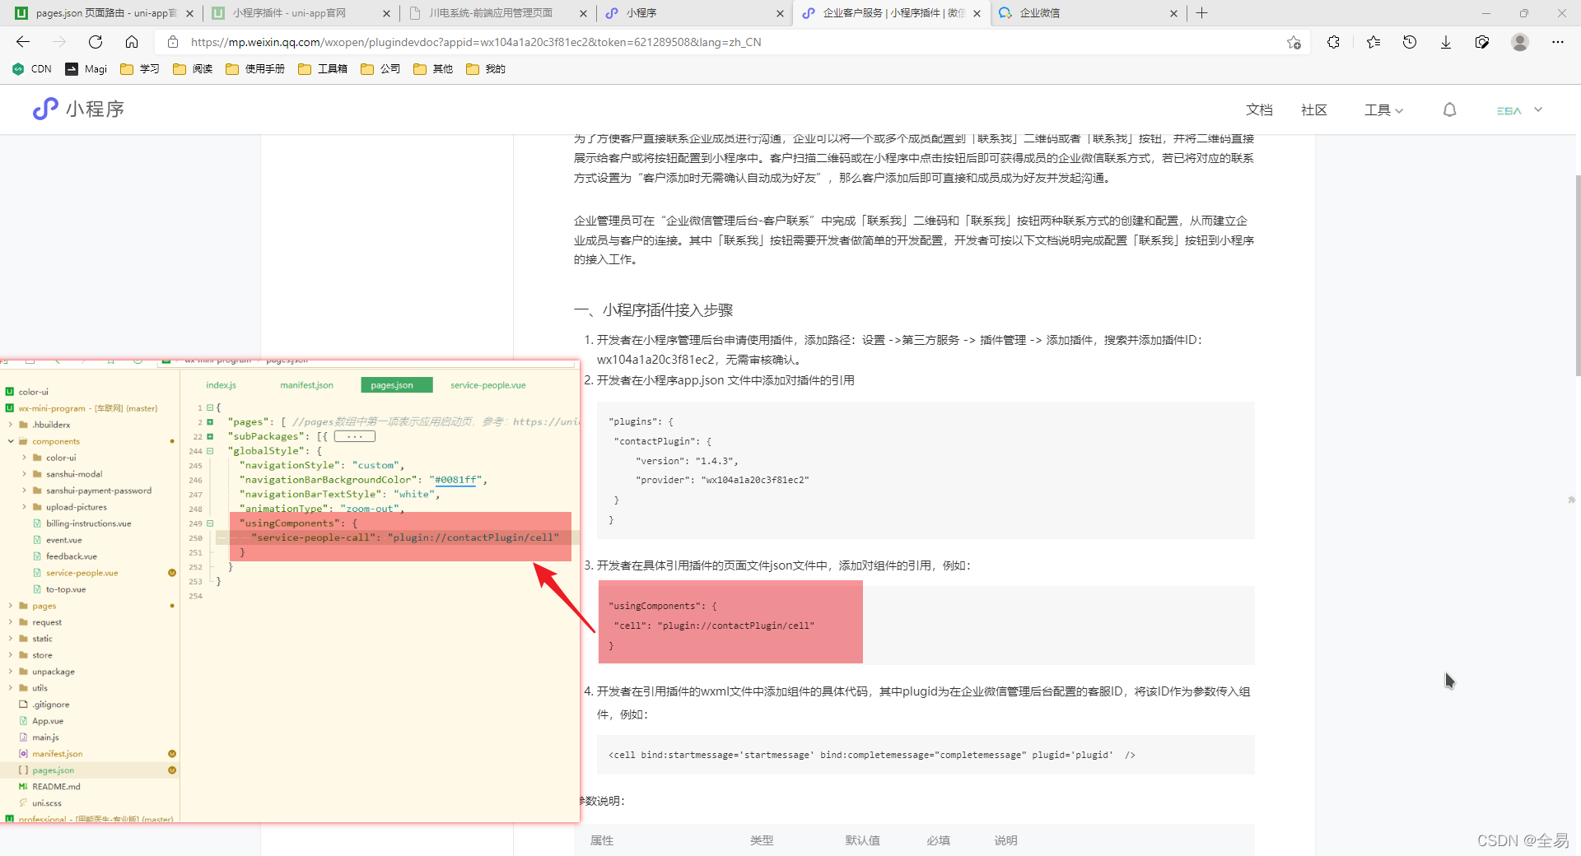This screenshot has height=856, width=1581.
Task: Click the #0081ff color value in code
Action: [x=455, y=480]
